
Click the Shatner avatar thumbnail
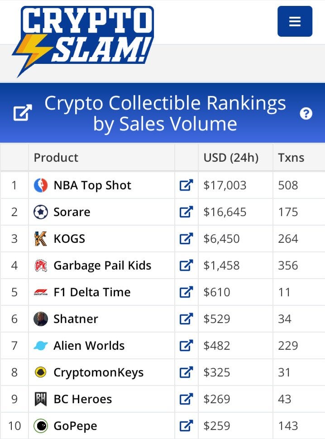41,319
